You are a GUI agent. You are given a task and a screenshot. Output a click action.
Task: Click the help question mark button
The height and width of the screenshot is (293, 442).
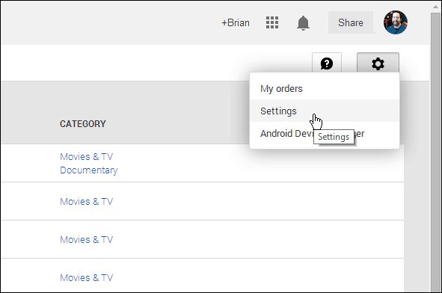(327, 63)
